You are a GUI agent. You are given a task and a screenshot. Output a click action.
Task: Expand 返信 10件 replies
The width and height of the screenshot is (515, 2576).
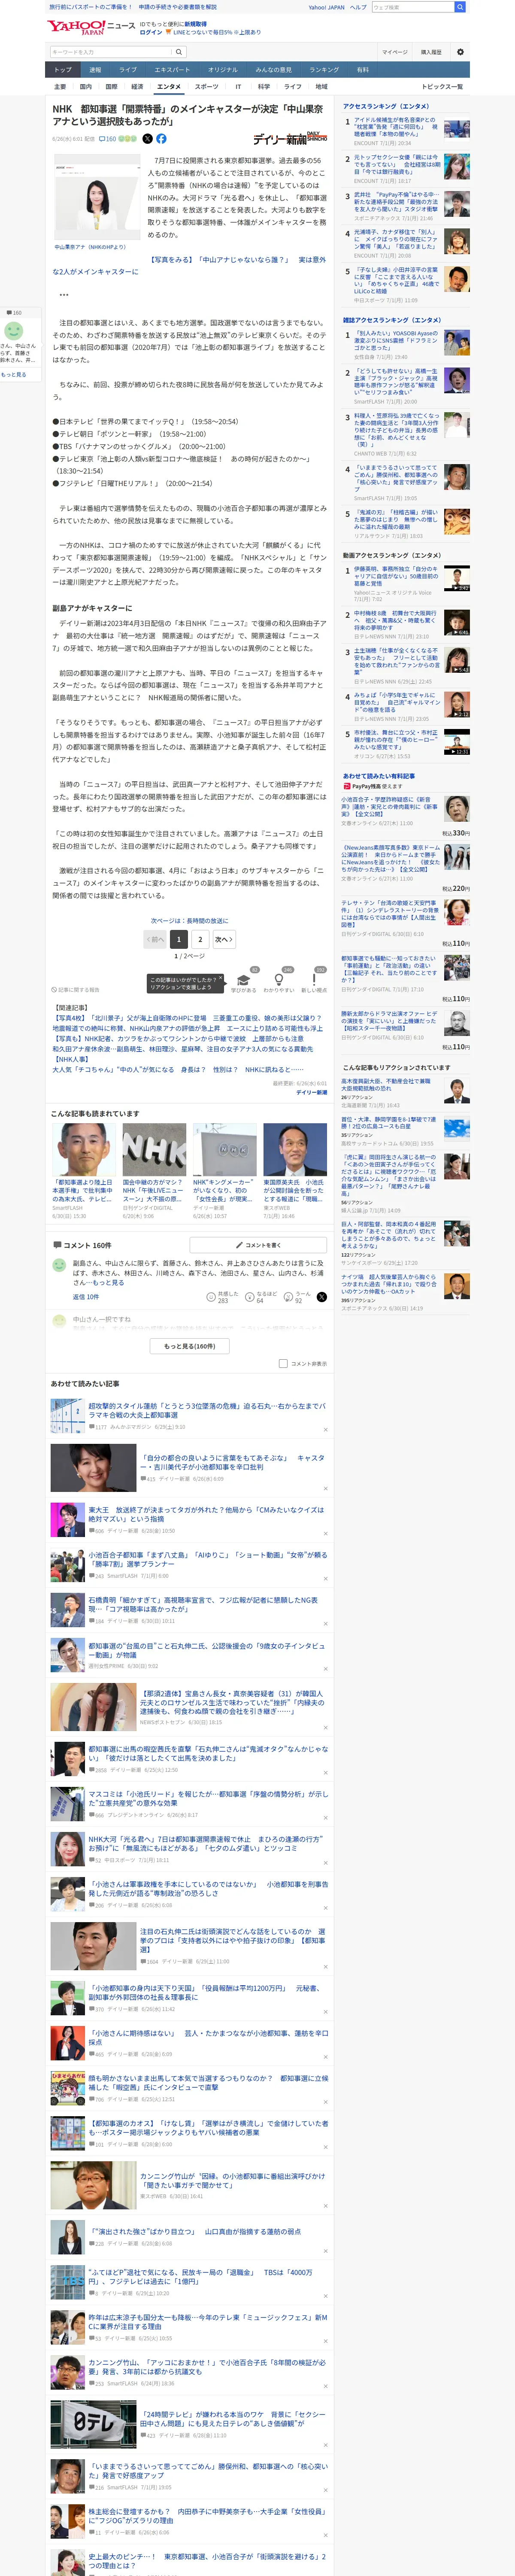86,1297
